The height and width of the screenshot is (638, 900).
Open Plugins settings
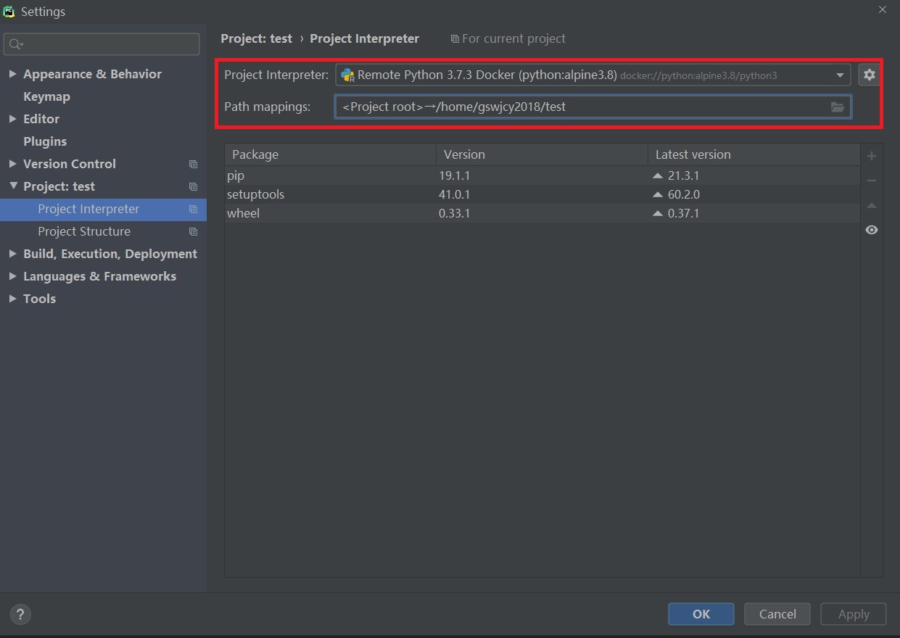coord(45,141)
